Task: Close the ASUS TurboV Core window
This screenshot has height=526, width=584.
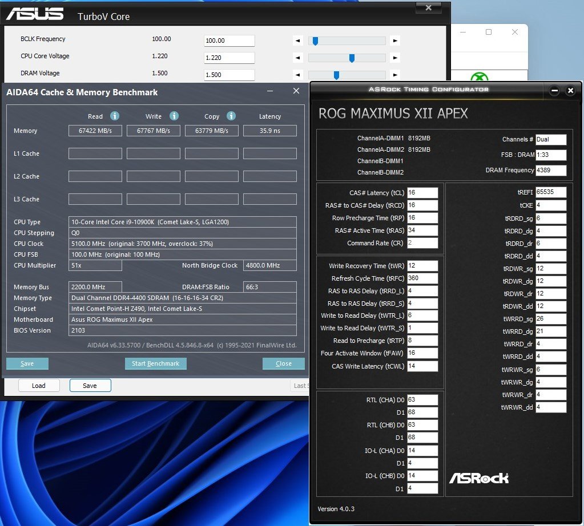Action: click(x=428, y=7)
